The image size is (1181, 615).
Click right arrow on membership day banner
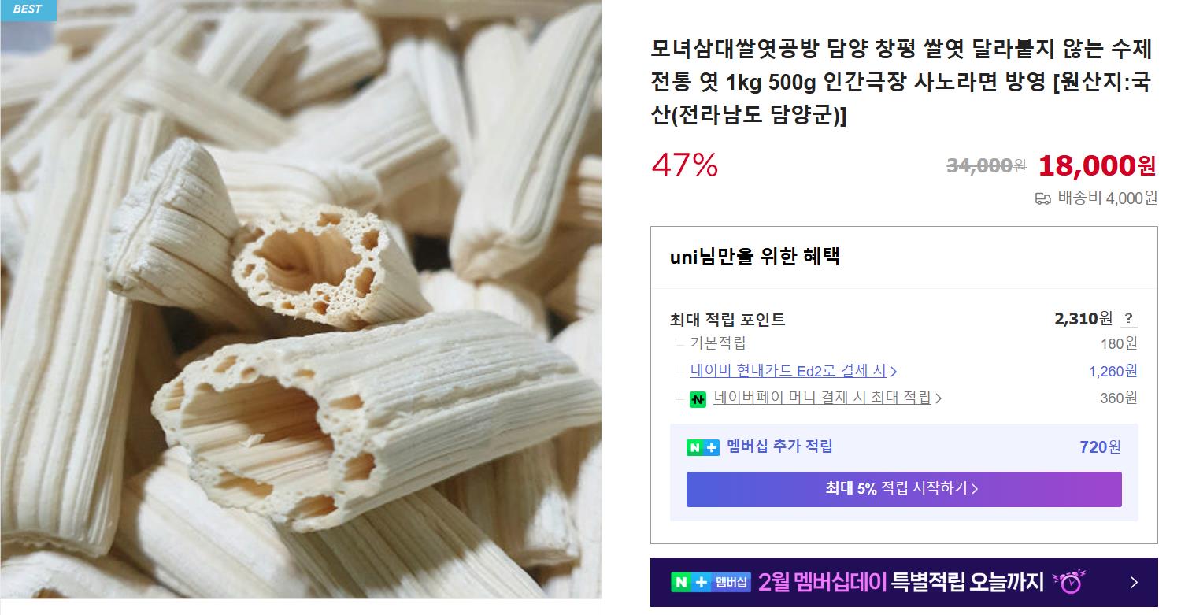coord(1134,583)
